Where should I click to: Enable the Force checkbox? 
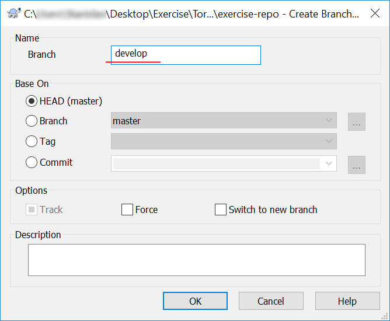pos(127,210)
